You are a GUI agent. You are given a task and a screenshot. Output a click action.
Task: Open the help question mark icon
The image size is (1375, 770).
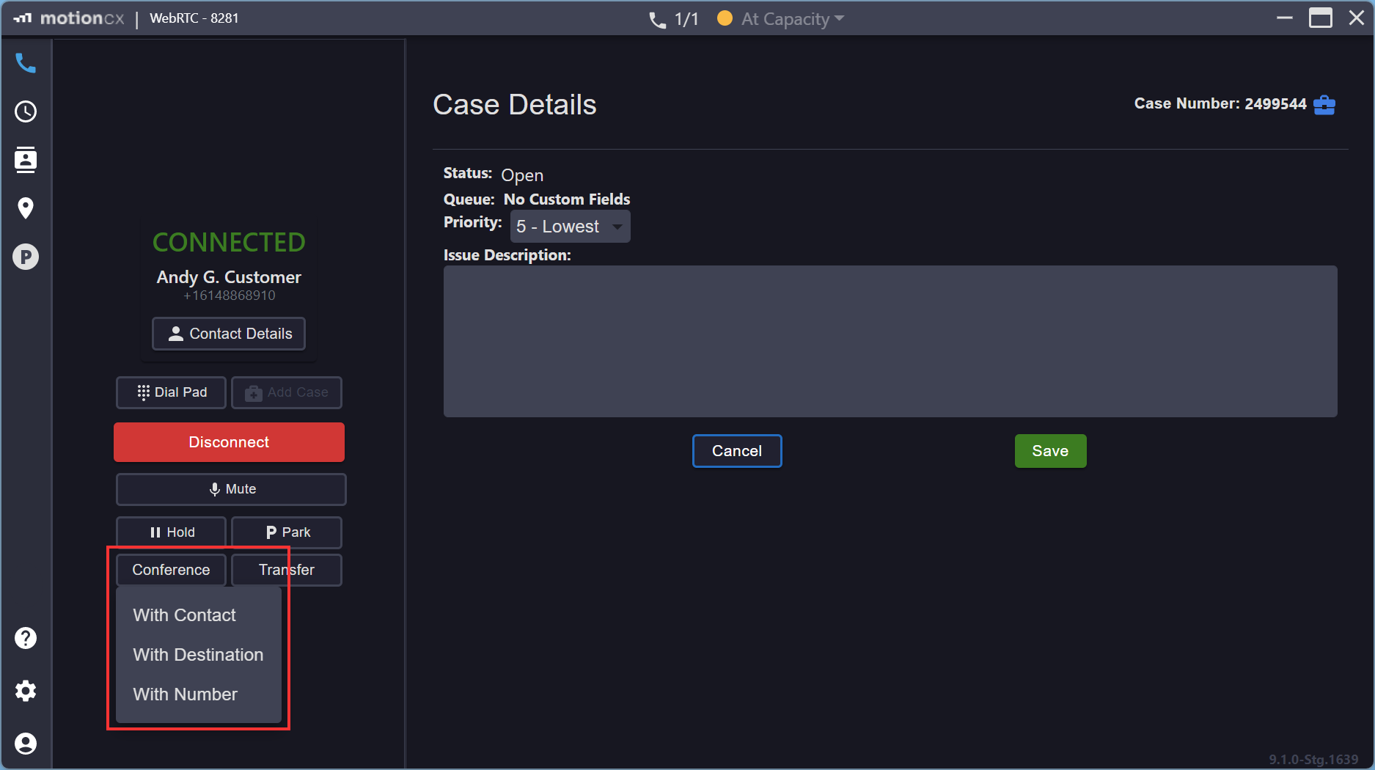click(26, 638)
